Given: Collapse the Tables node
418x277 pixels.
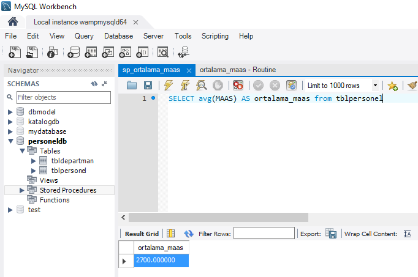Looking at the screenshot, I should [x=23, y=151].
